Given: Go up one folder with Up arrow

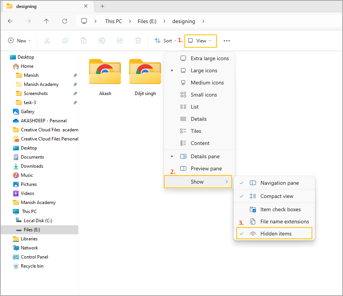Looking at the screenshot, I should tap(47, 21).
